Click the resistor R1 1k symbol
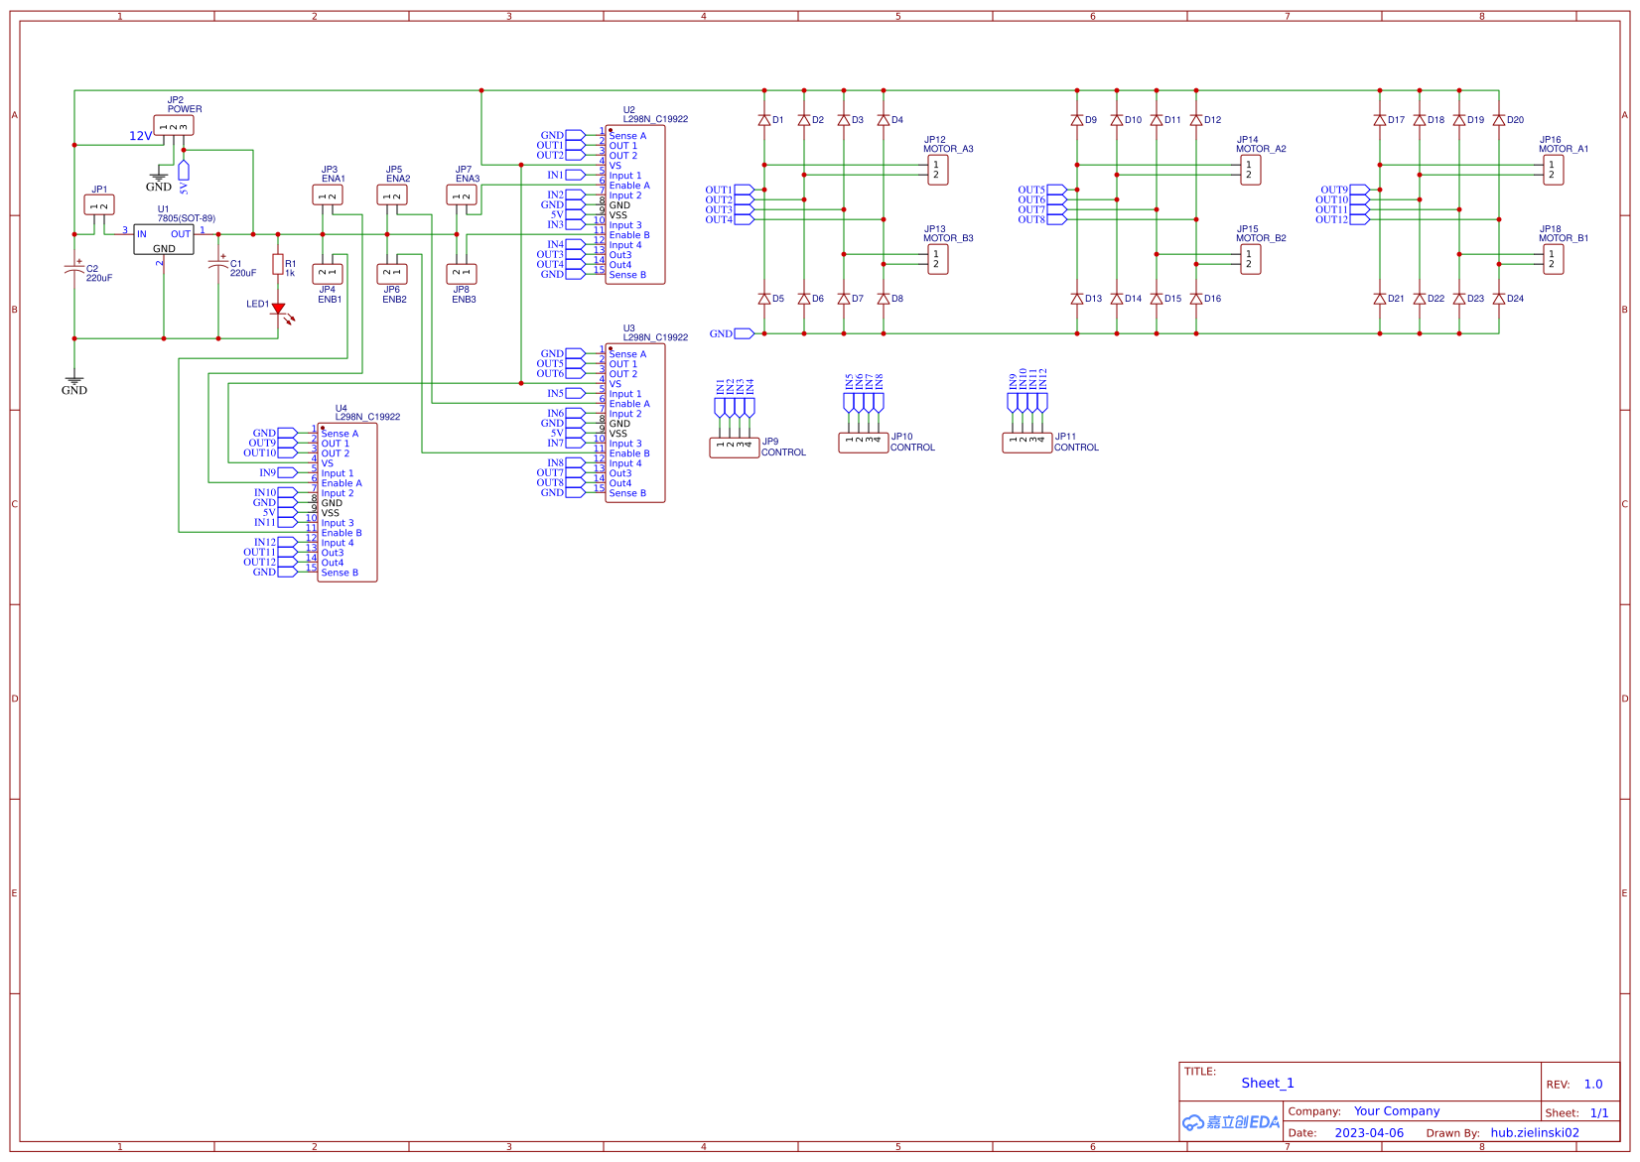The height and width of the screenshot is (1162, 1640). tap(279, 266)
